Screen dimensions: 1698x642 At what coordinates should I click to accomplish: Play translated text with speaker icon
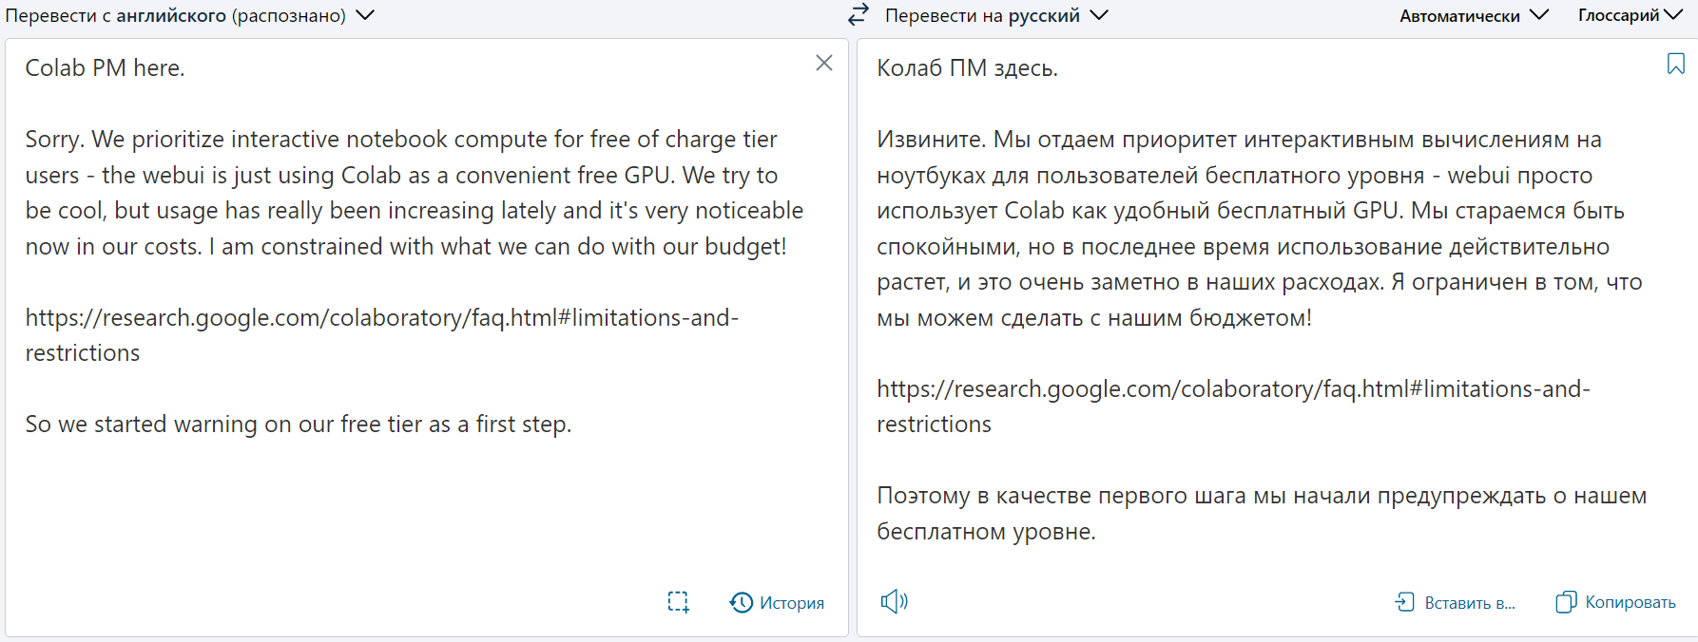pos(894,601)
